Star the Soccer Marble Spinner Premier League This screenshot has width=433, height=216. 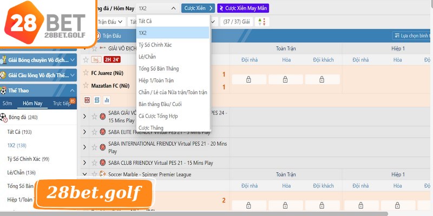[x=94, y=174]
